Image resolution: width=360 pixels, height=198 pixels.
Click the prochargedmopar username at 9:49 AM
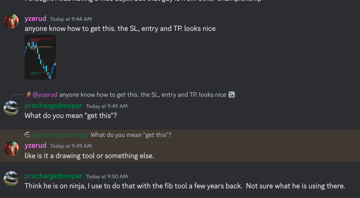pyautogui.click(x=53, y=106)
